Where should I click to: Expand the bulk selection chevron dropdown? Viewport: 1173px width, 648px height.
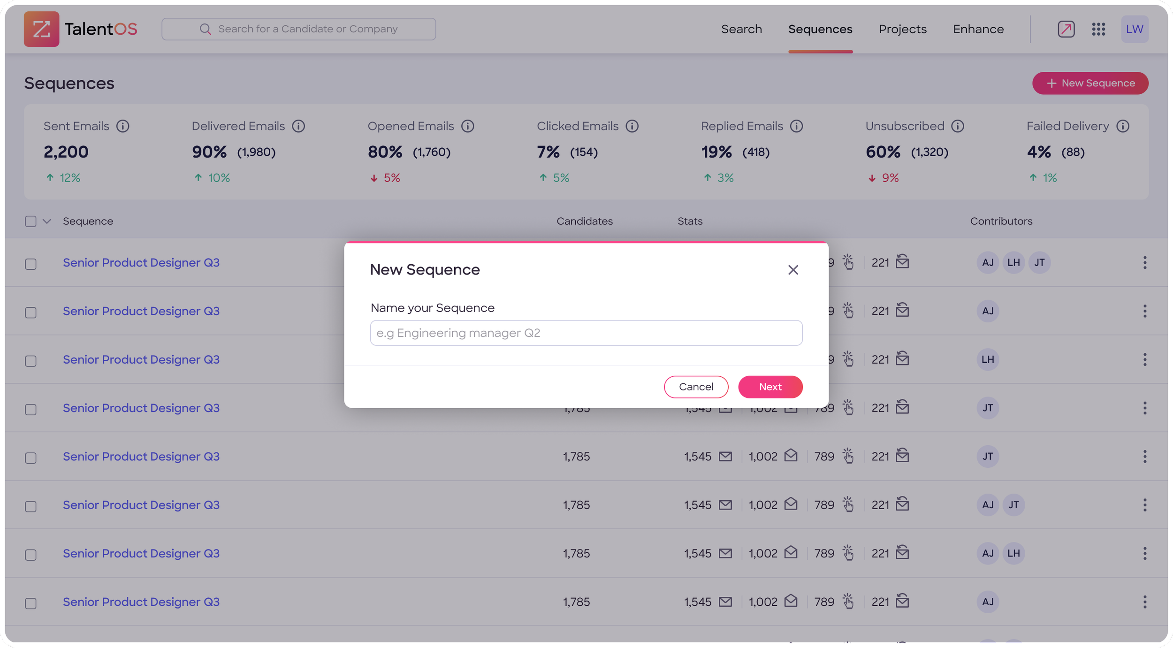47,221
